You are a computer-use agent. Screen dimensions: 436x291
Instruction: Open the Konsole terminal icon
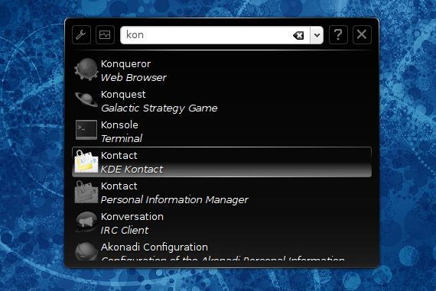[86, 131]
